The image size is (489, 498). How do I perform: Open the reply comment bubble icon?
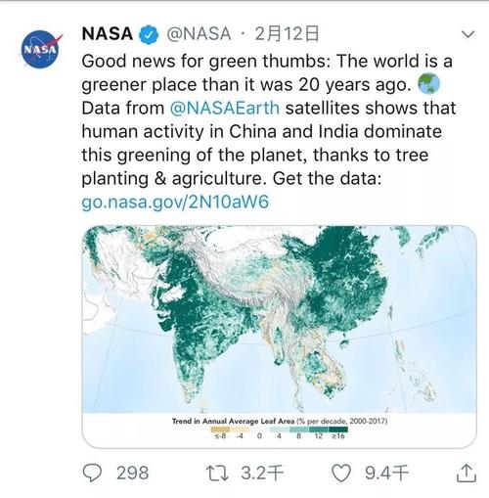point(92,473)
